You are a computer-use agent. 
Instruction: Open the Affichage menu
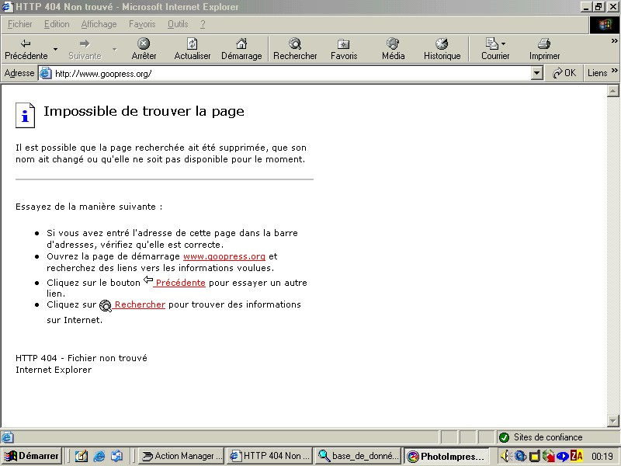coord(99,24)
